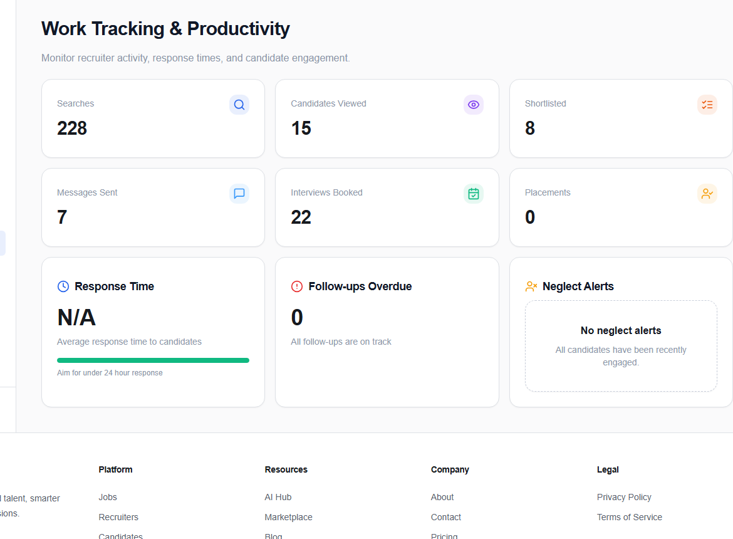Open the About footer link

tap(442, 498)
